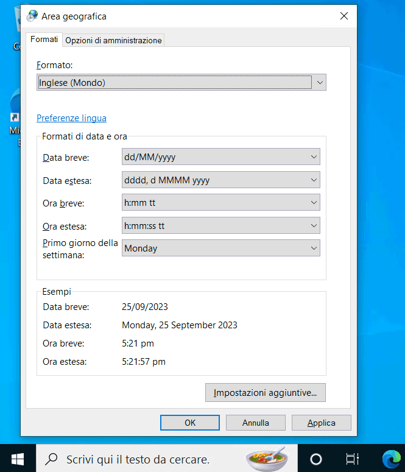Expand the Data estesa format dropdown

point(220,180)
